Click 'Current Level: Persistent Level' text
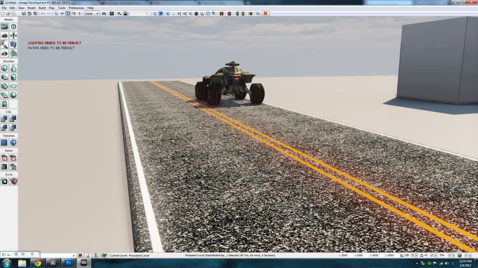The height and width of the screenshot is (268, 478). [x=129, y=255]
